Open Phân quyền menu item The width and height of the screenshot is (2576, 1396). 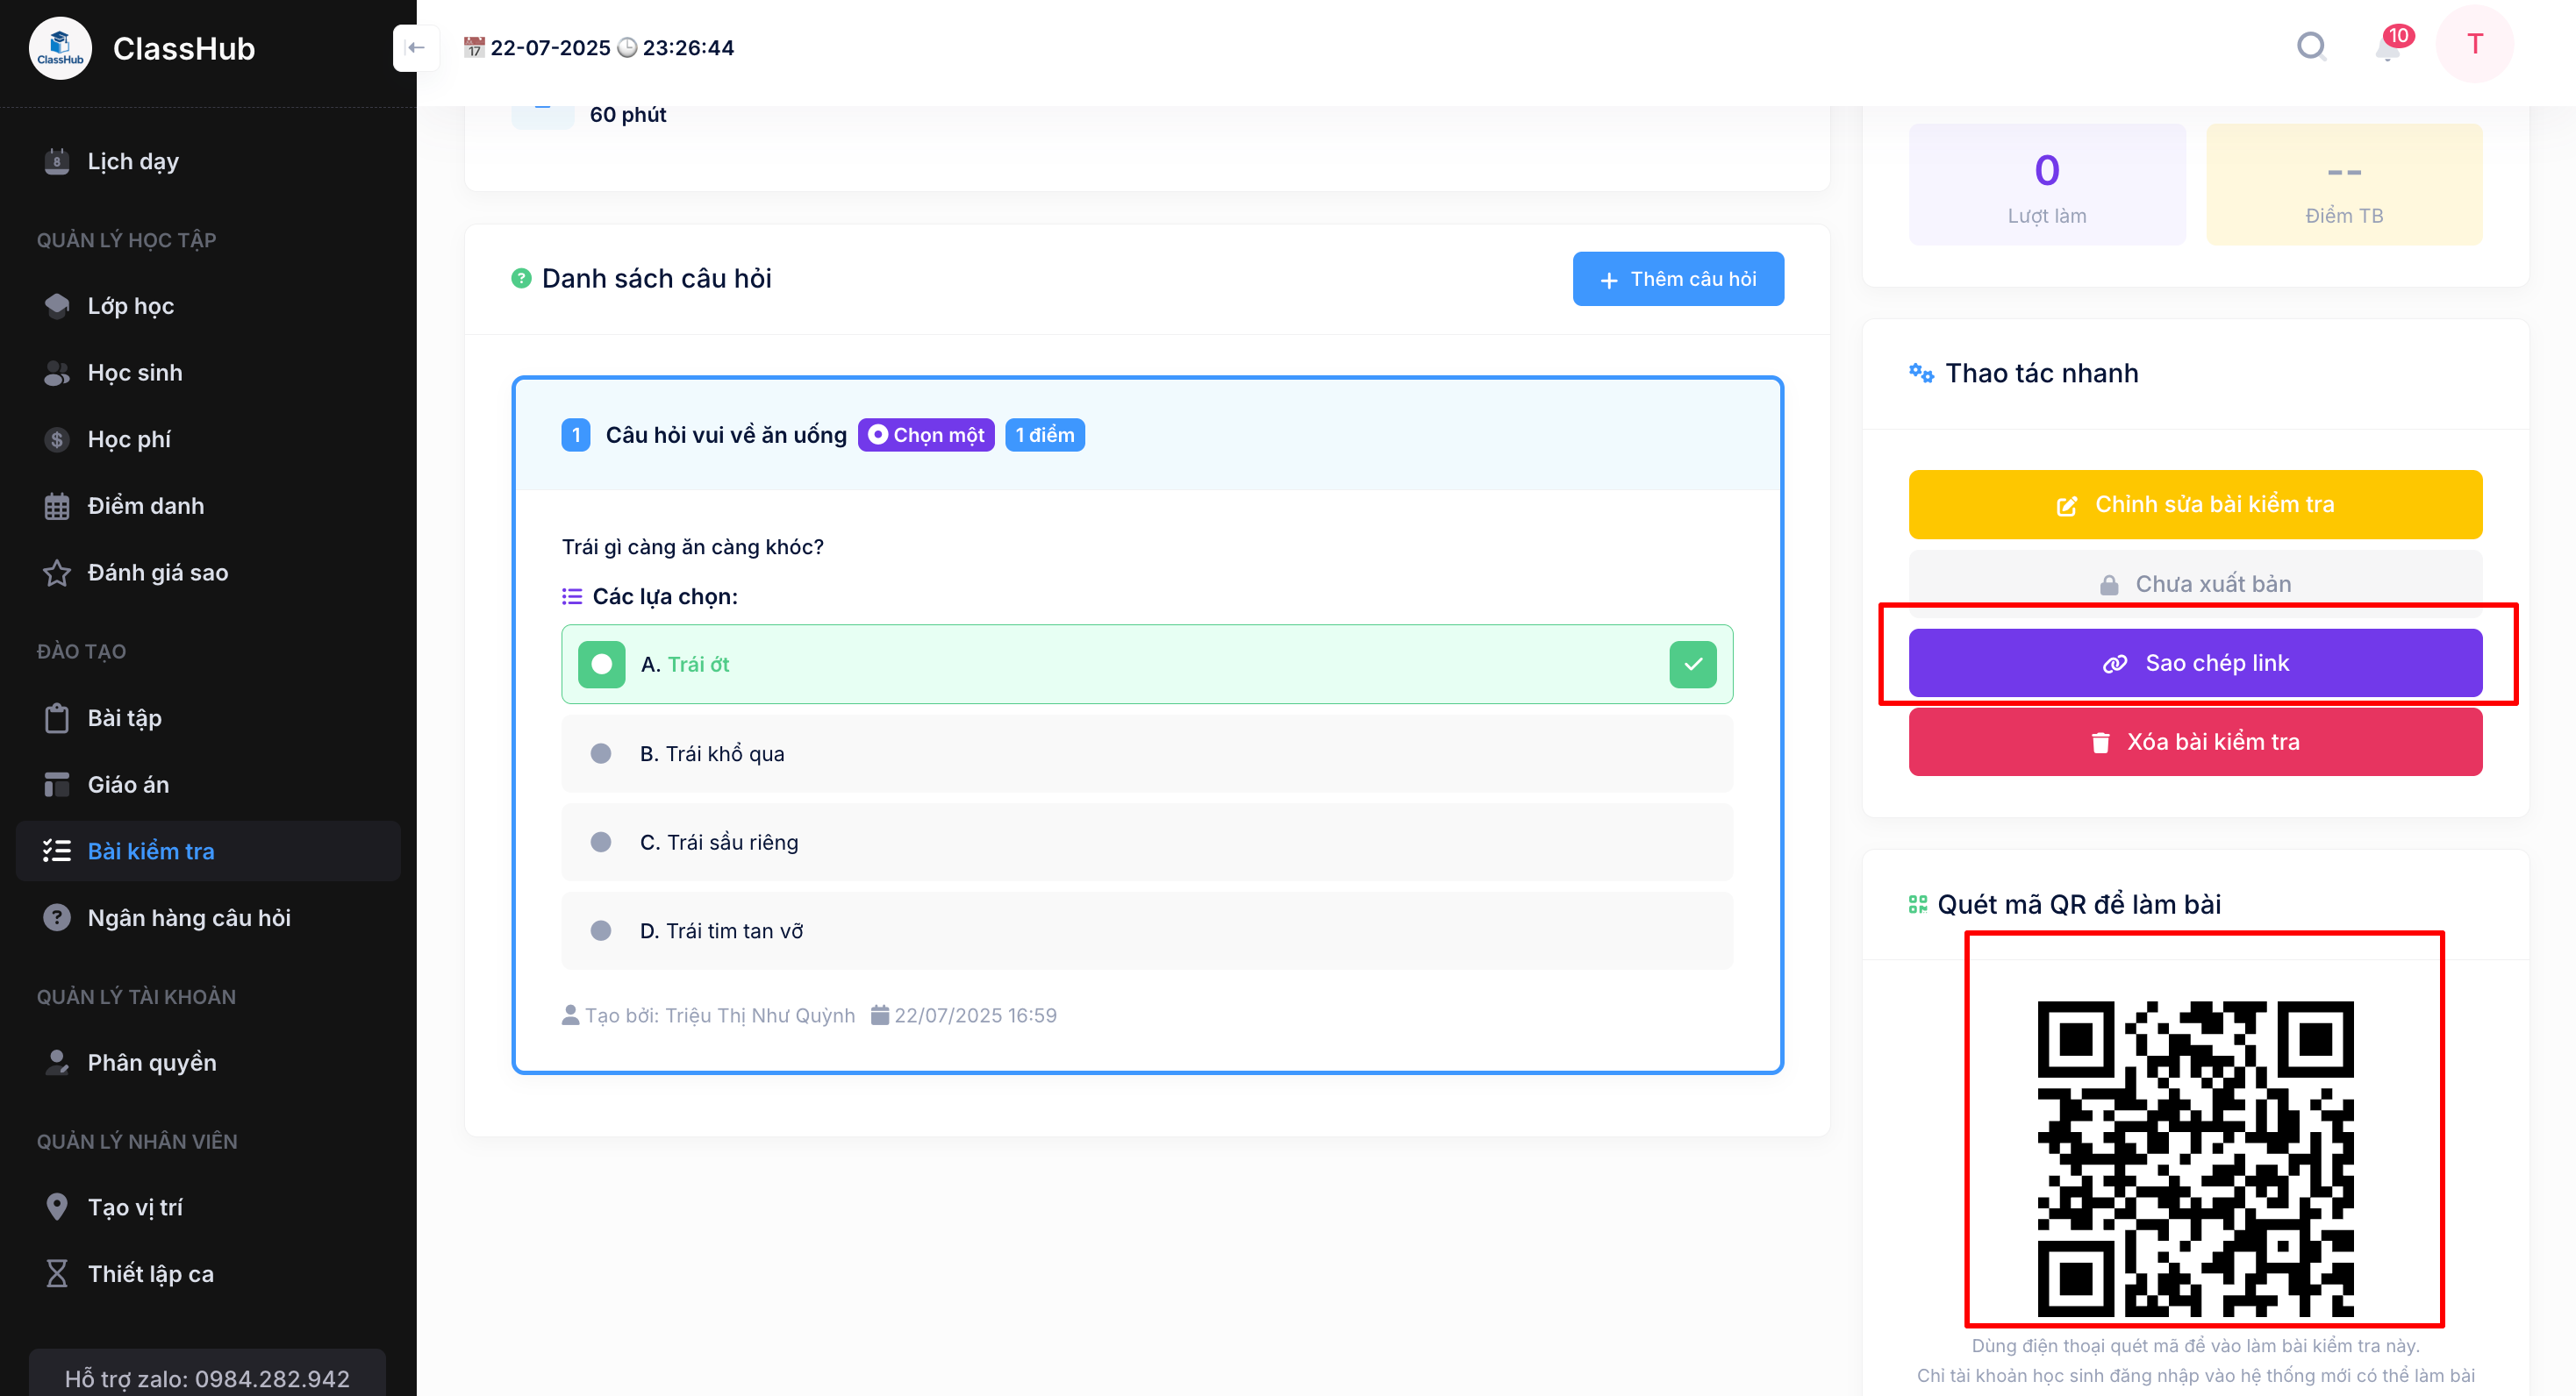[x=208, y=1064]
